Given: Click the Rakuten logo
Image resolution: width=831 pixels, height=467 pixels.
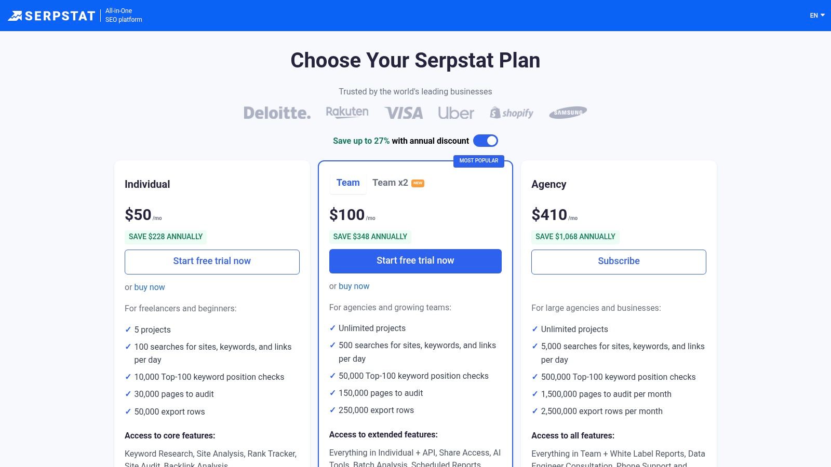Looking at the screenshot, I should click(347, 112).
